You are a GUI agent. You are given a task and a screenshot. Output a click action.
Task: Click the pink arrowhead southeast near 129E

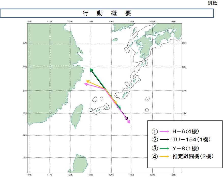(x=129, y=123)
